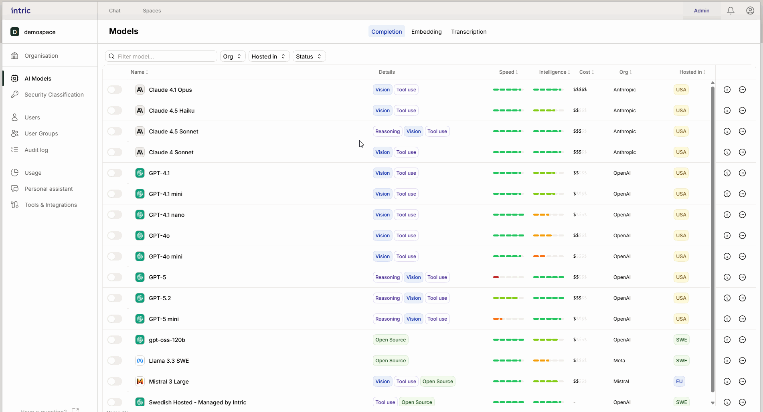Image resolution: width=763 pixels, height=412 pixels.
Task: Go to Security Classification page
Action: pos(54,95)
